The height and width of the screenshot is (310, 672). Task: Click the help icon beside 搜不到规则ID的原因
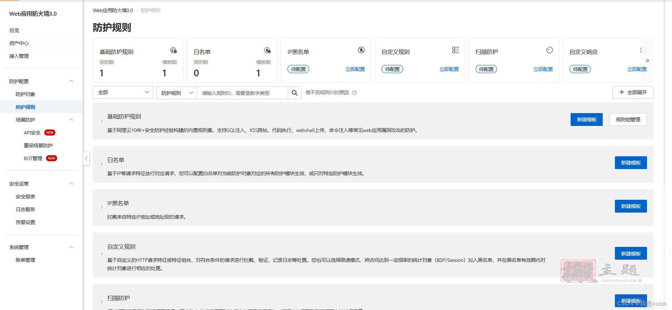355,93
